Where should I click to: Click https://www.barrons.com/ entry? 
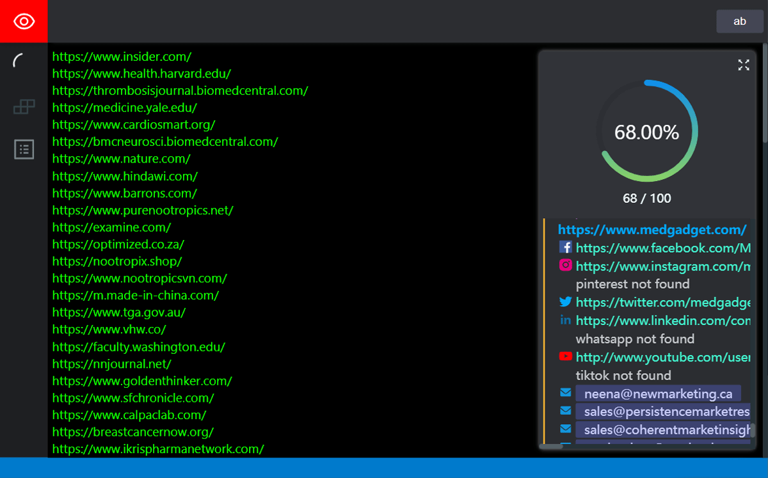pyautogui.click(x=124, y=193)
